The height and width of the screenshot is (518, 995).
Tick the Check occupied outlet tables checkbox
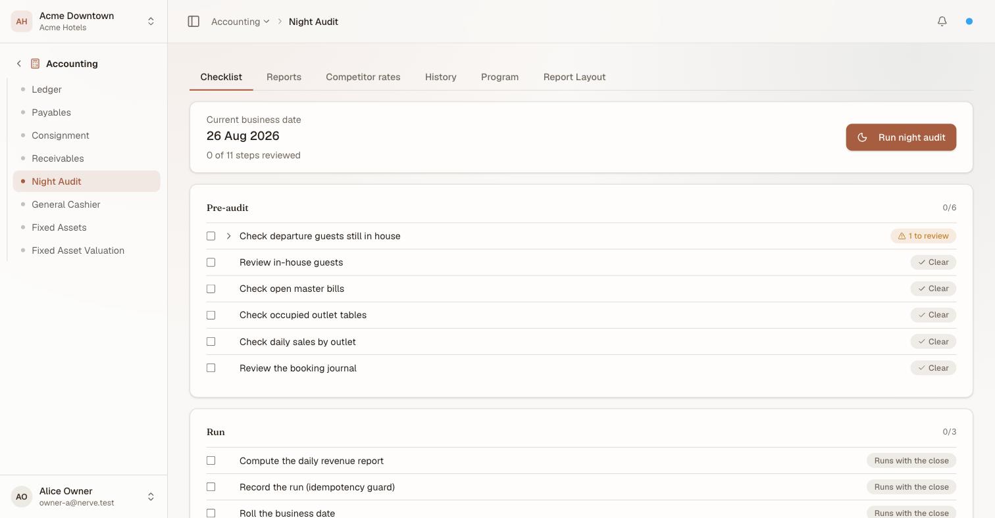click(211, 315)
